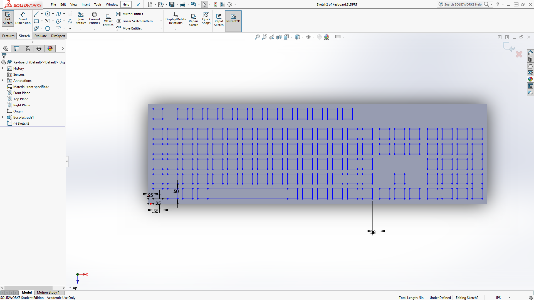The height and width of the screenshot is (300, 534).
Task: Toggle Section View
Action: [x=279, y=37]
